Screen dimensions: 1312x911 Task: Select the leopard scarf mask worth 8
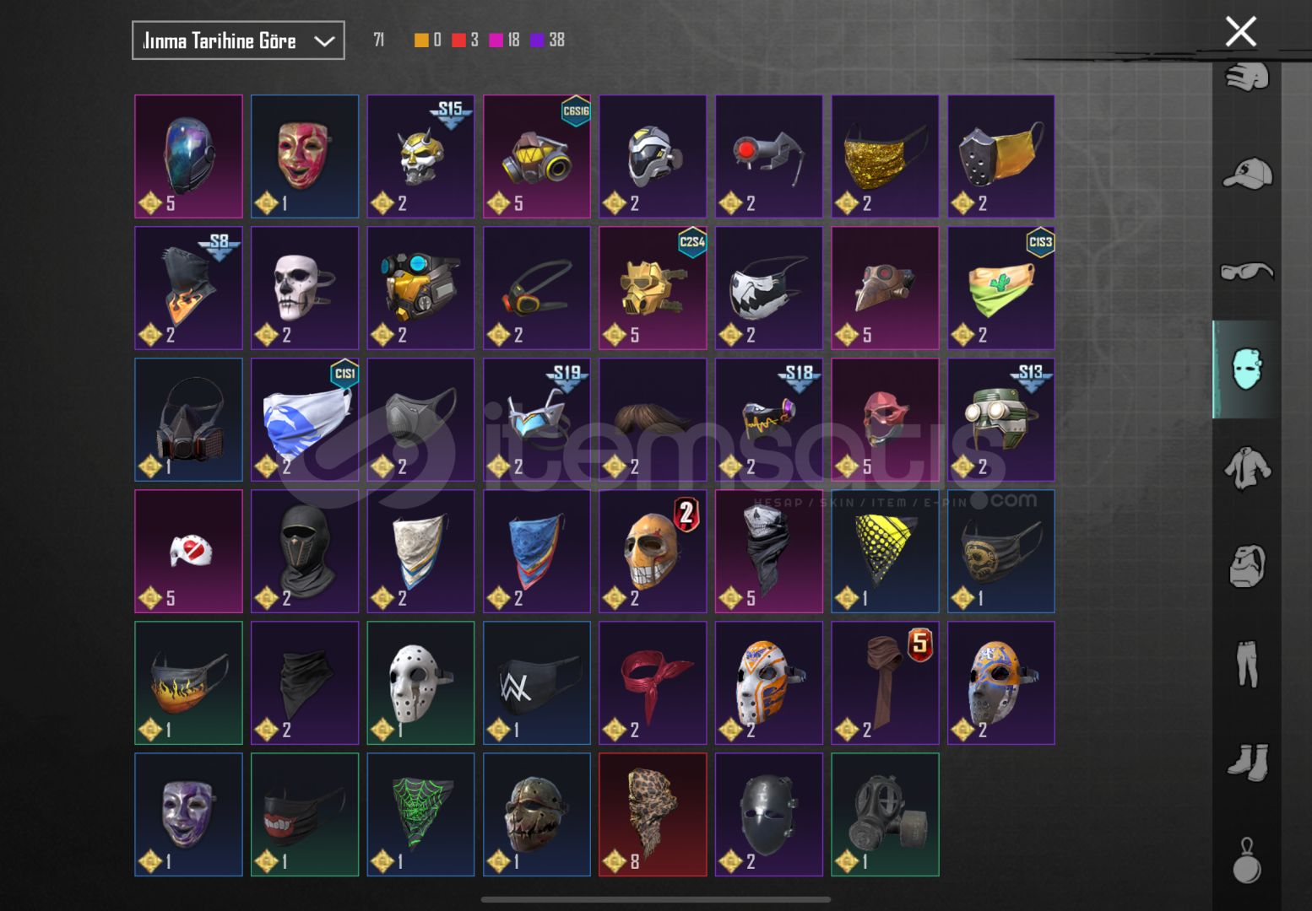click(x=653, y=815)
